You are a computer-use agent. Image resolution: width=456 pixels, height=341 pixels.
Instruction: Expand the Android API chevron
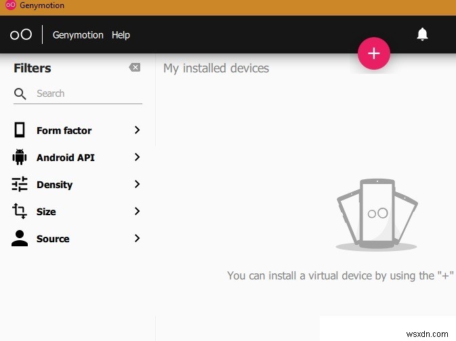138,157
